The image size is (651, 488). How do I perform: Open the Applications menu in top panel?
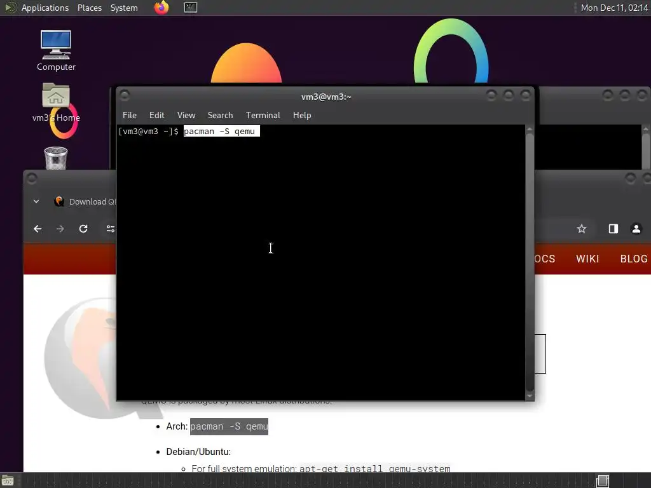pyautogui.click(x=45, y=8)
